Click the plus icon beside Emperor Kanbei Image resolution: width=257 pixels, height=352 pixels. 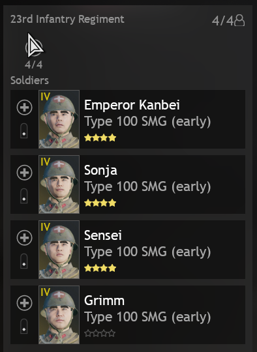pyautogui.click(x=25, y=108)
